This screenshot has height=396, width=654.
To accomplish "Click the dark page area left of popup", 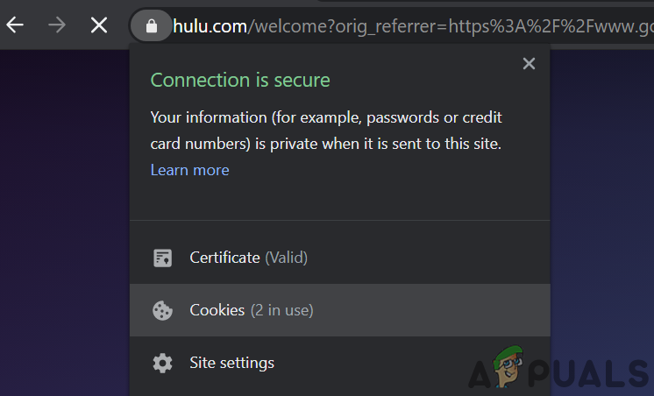I will pos(63,219).
